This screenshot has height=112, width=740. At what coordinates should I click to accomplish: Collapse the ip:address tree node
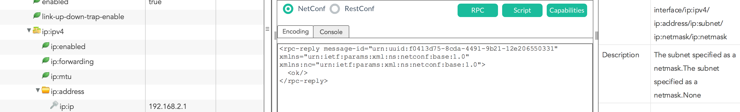click(38, 90)
